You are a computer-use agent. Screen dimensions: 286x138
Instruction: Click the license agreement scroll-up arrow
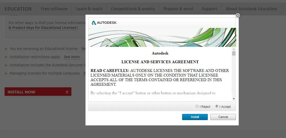(234, 49)
